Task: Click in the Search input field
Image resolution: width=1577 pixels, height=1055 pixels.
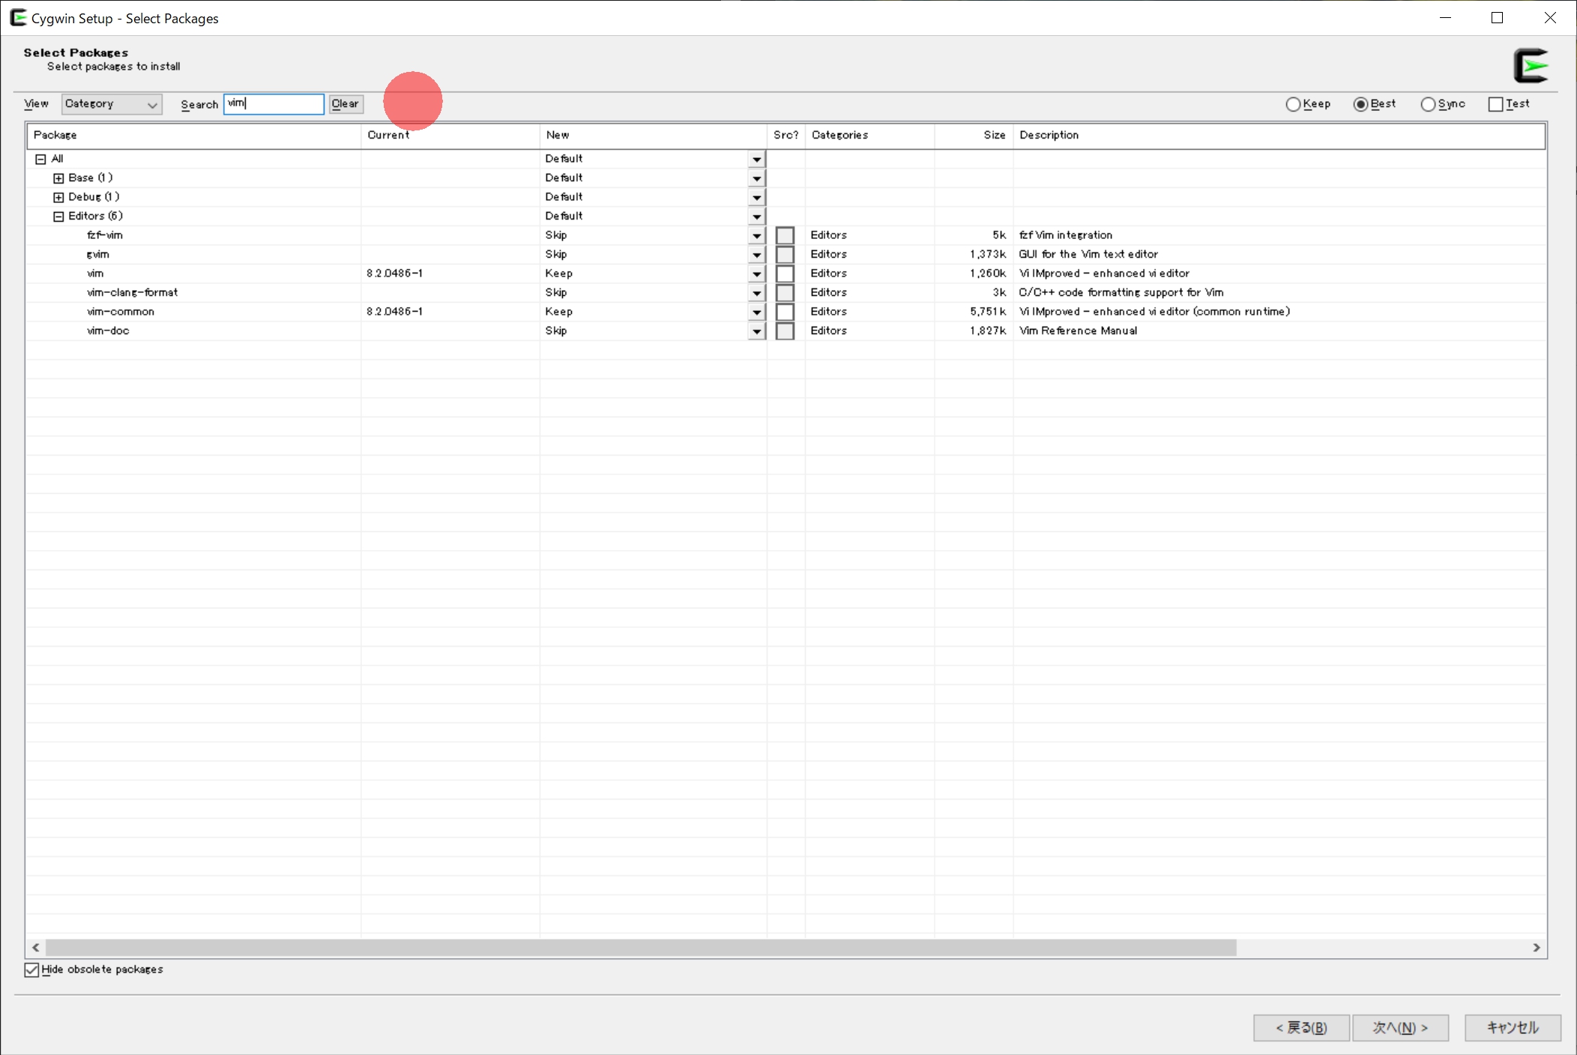Action: [274, 104]
